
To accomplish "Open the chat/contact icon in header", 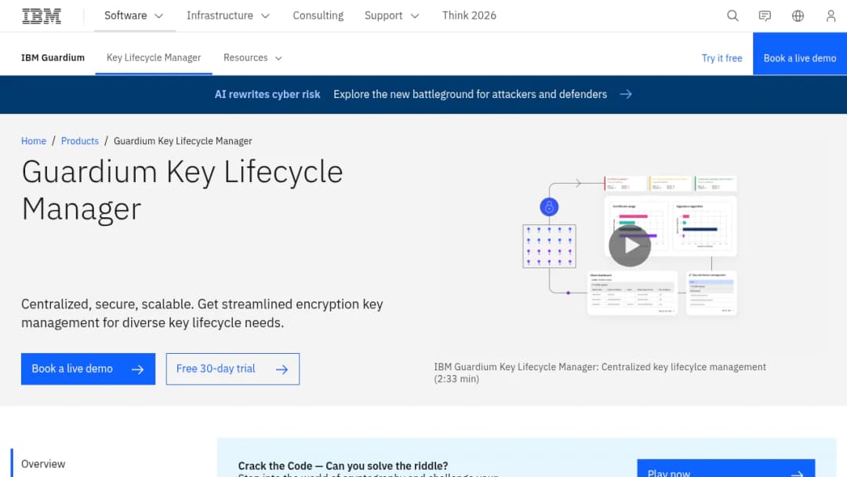I will click(765, 16).
